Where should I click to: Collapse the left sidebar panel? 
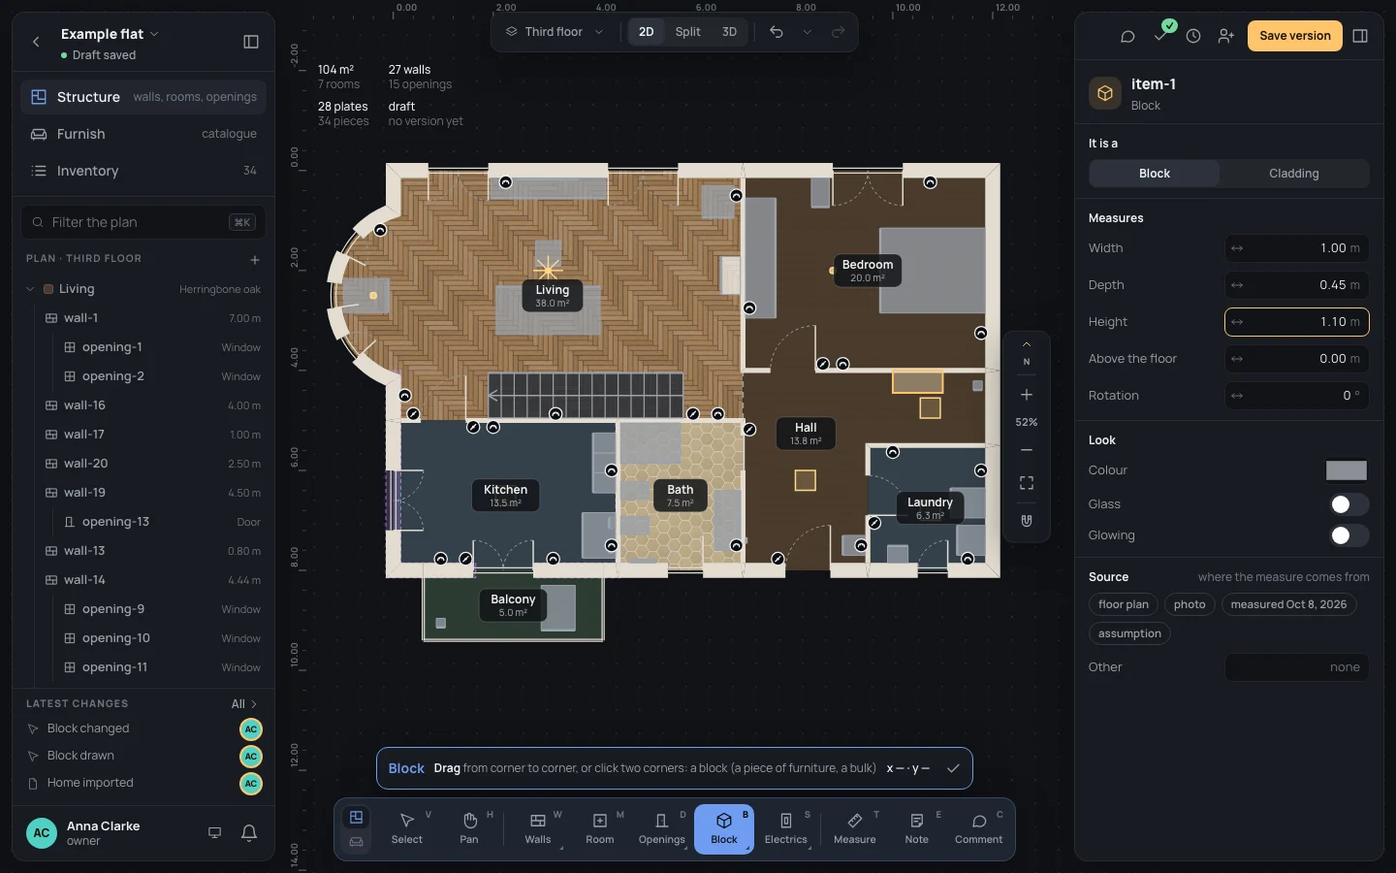(251, 42)
